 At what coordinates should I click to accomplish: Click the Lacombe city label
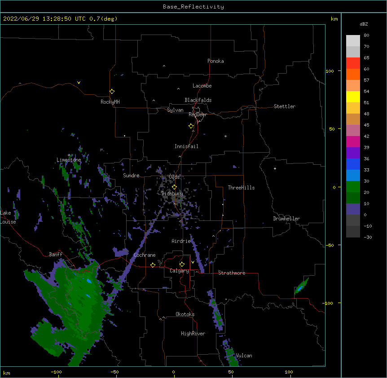pyautogui.click(x=202, y=86)
